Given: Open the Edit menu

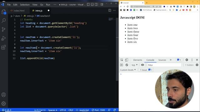Looking at the screenshot, I should point(15,5).
